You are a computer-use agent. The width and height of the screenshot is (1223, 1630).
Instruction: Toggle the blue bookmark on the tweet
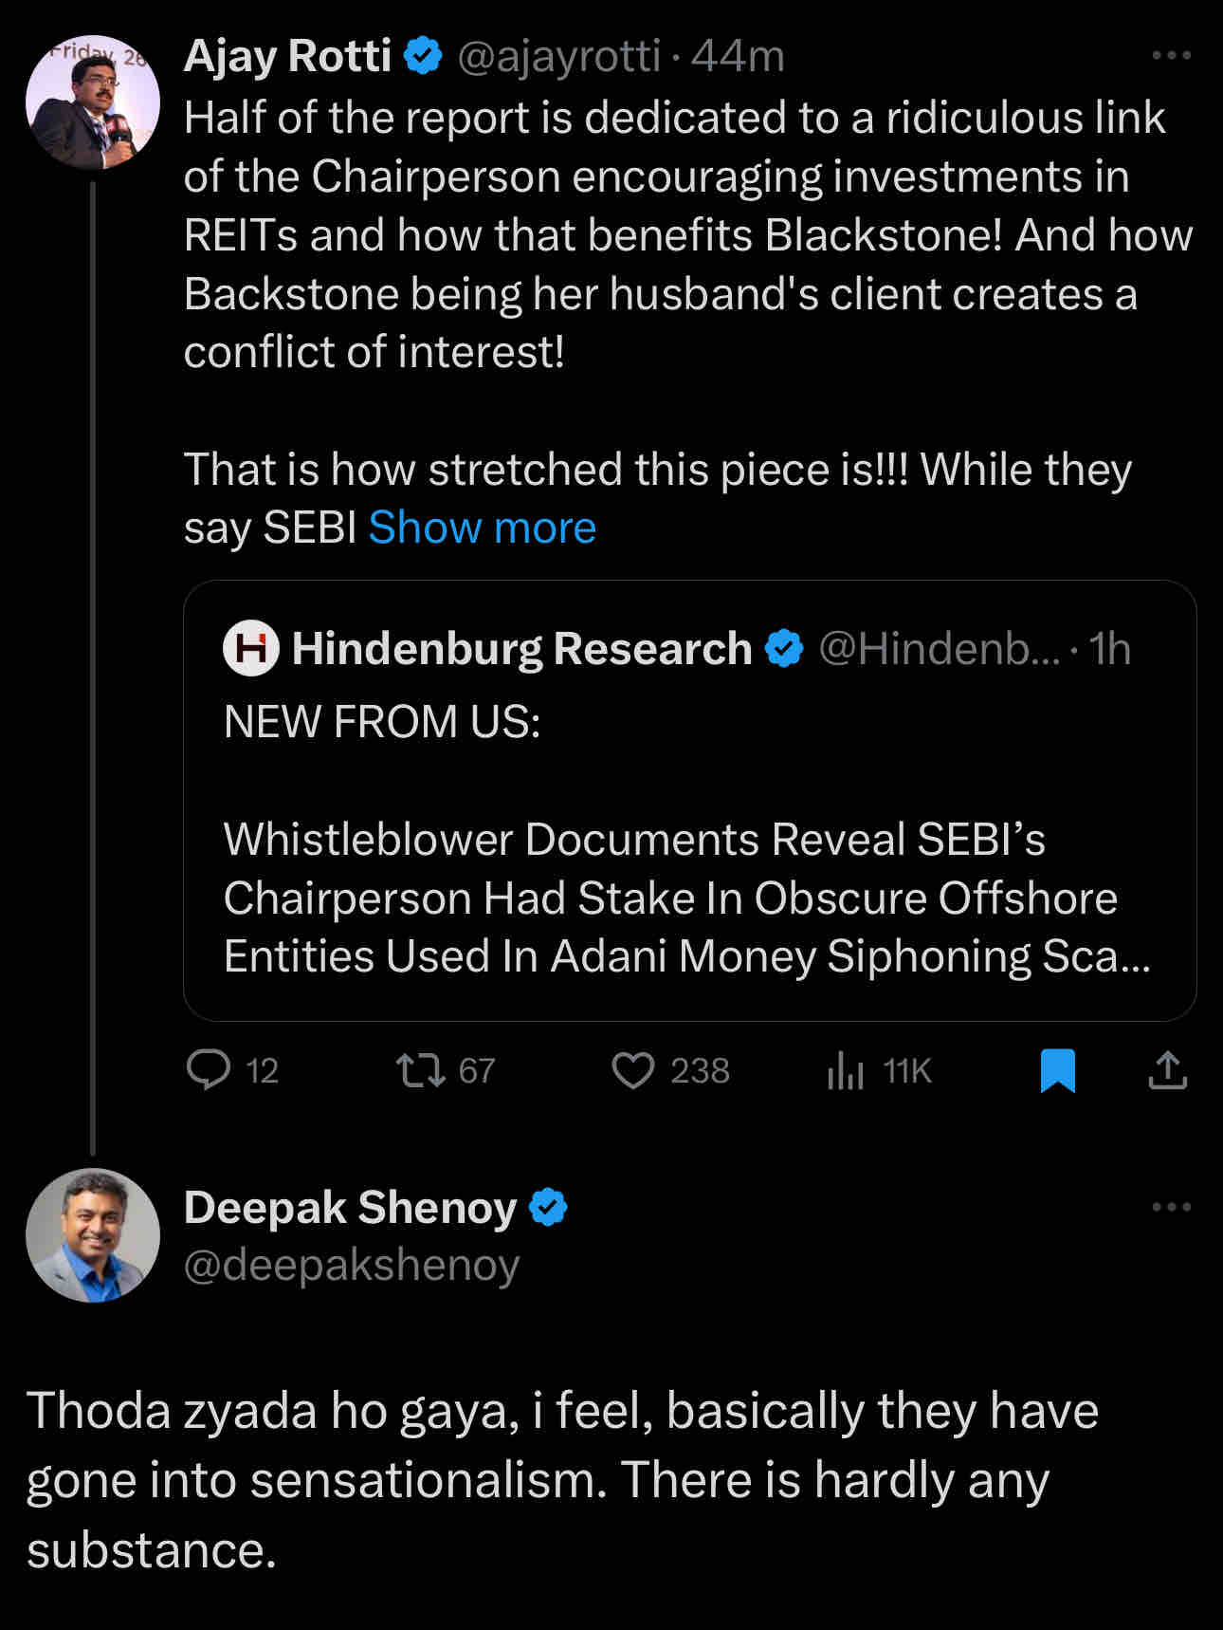point(1057,1071)
